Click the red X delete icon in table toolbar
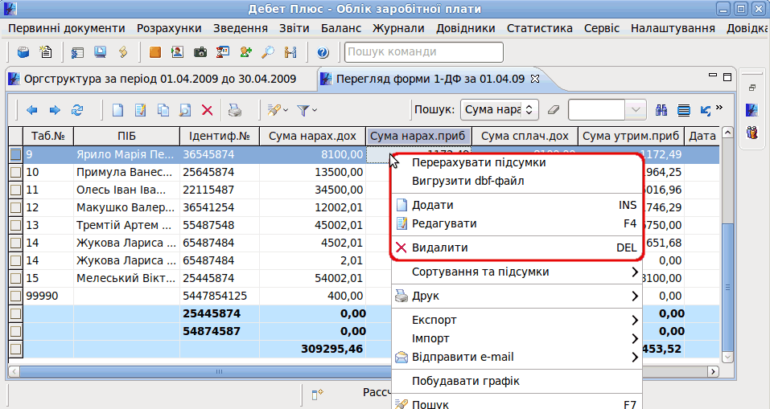This screenshot has height=409, width=770. point(208,110)
